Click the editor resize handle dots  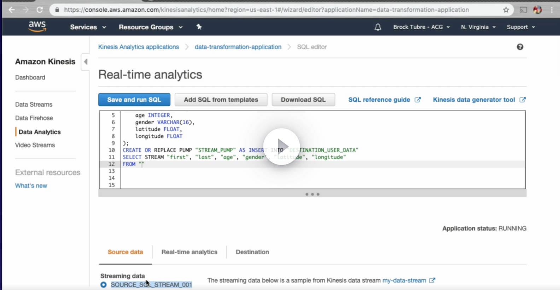click(312, 194)
